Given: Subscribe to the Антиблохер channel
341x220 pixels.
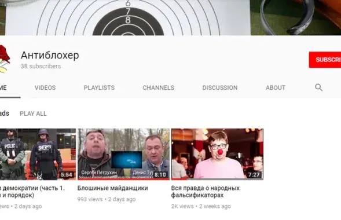Looking at the screenshot, I should coord(325,60).
